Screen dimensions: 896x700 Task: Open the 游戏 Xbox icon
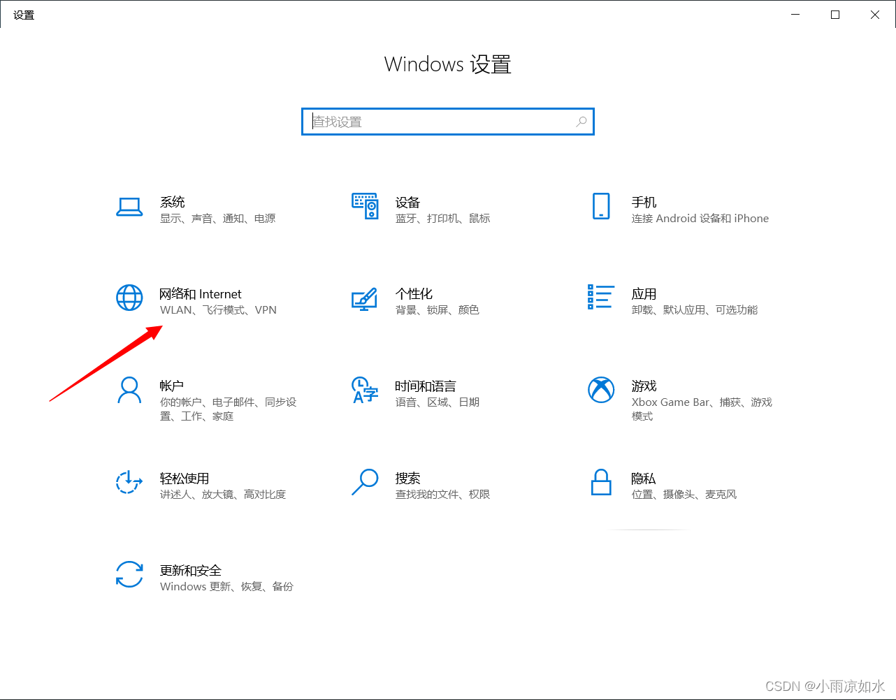(x=601, y=390)
